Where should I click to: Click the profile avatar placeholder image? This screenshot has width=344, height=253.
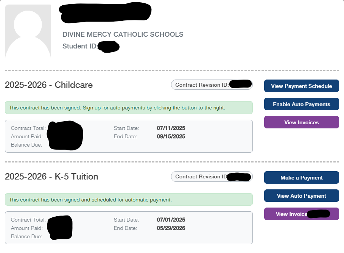[28, 32]
